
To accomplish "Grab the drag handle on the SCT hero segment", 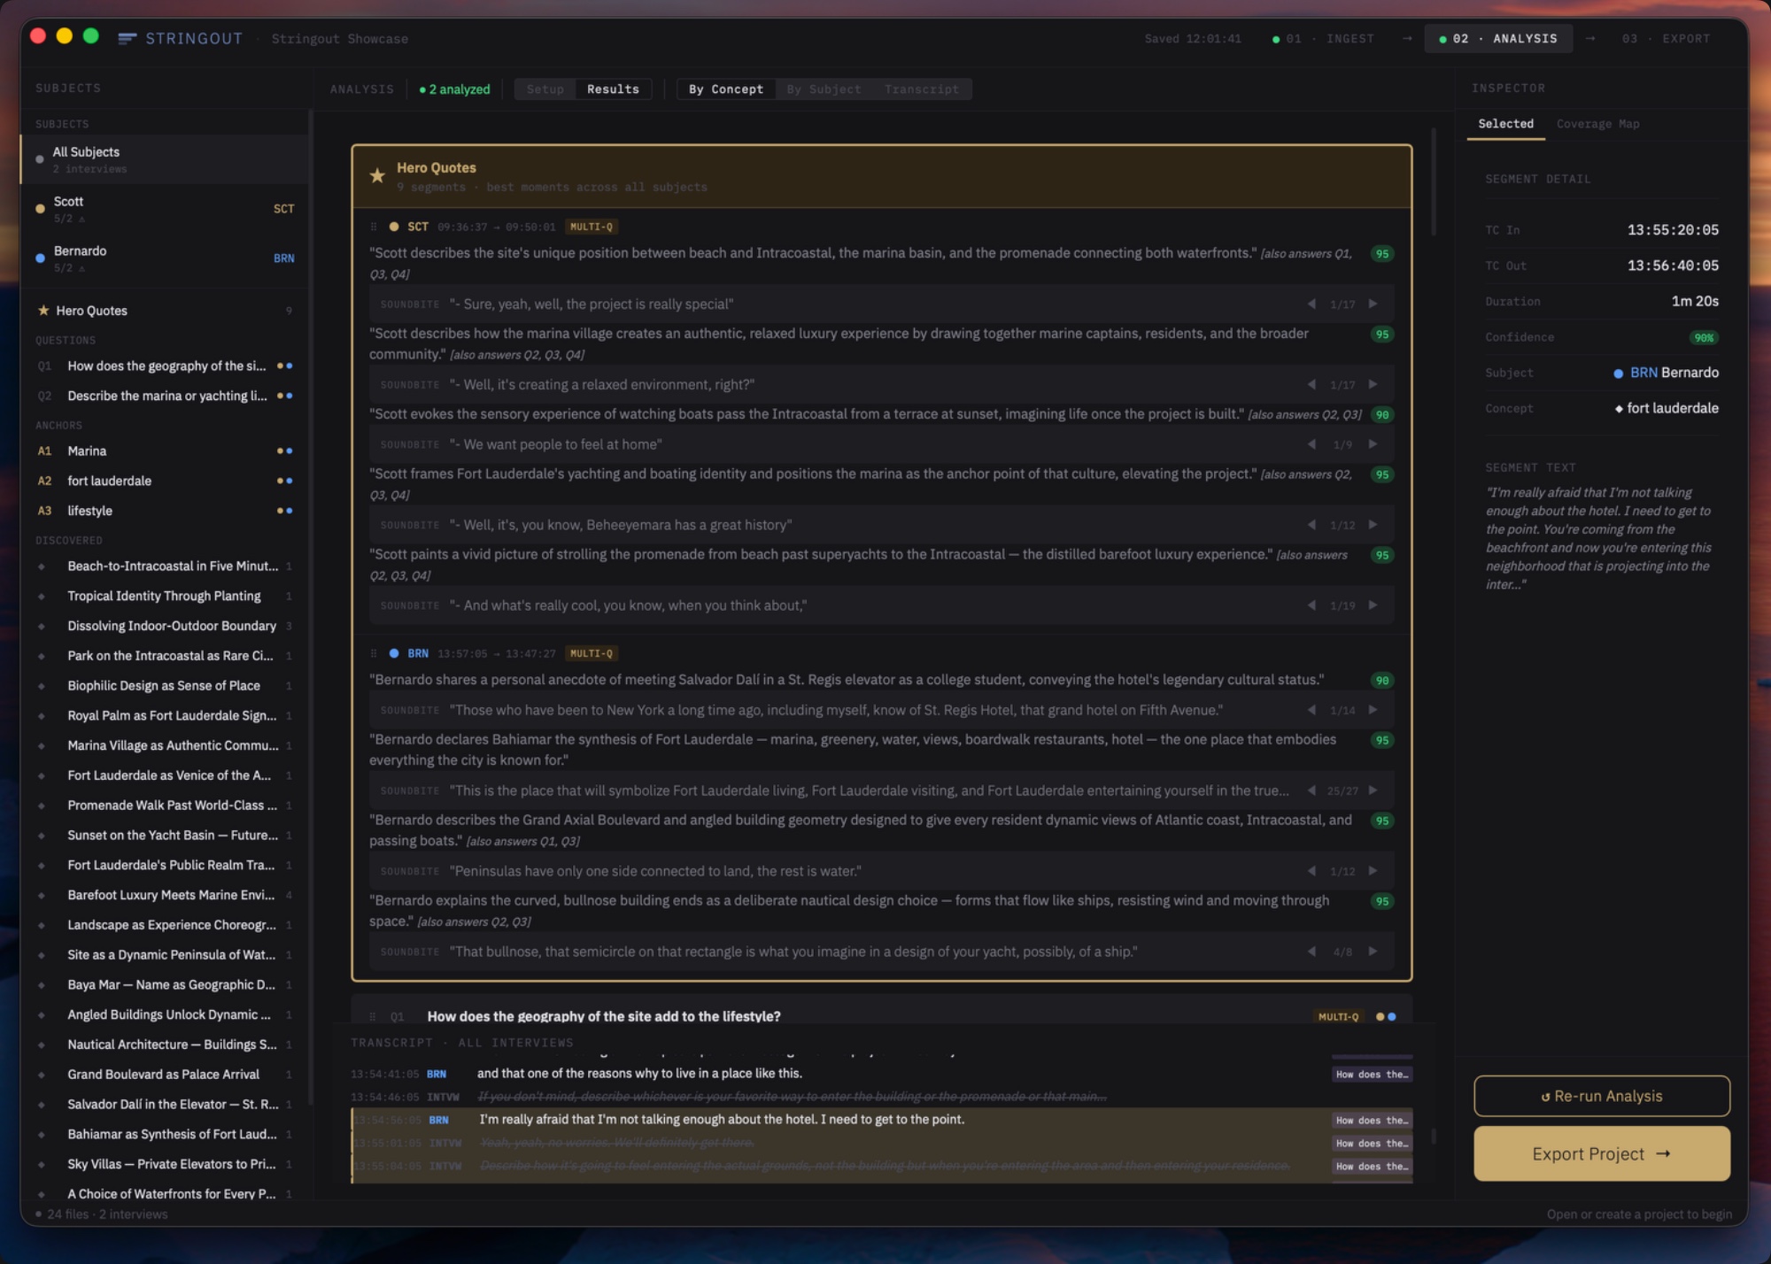I will pyautogui.click(x=374, y=227).
